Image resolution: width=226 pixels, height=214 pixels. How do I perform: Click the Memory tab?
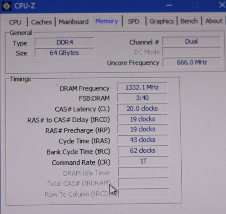pos(107,21)
